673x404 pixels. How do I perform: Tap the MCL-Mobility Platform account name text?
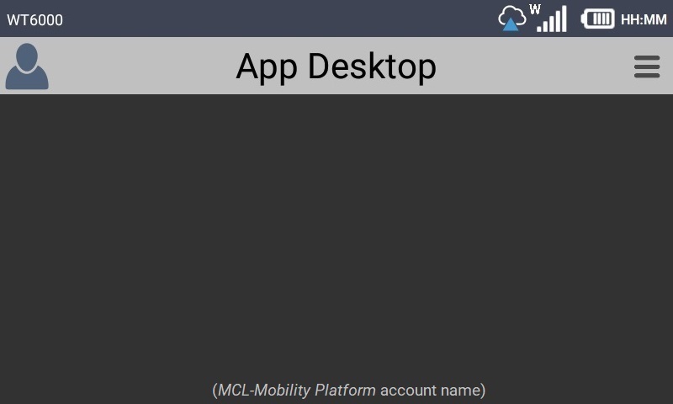[348, 391]
